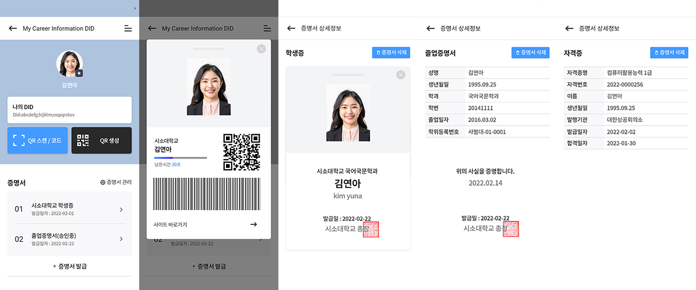The image size is (696, 290).
Task: Tap drag handle atop 학생증 card
Action: click(x=348, y=75)
